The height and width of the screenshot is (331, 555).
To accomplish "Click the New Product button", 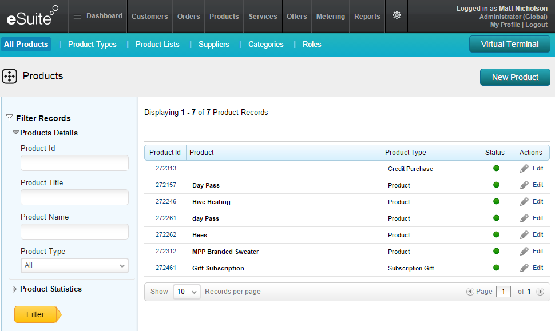I will click(x=515, y=77).
